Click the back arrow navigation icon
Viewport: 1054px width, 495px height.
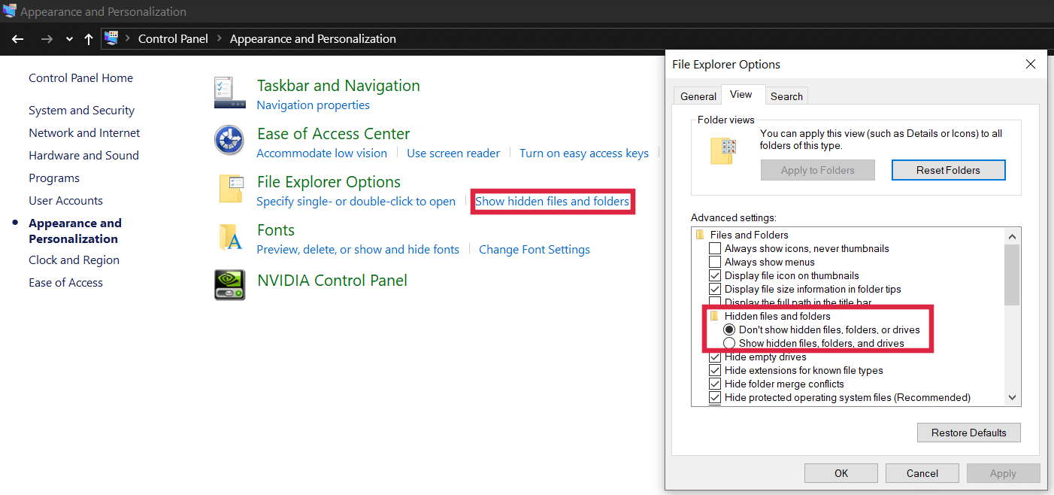[x=17, y=38]
